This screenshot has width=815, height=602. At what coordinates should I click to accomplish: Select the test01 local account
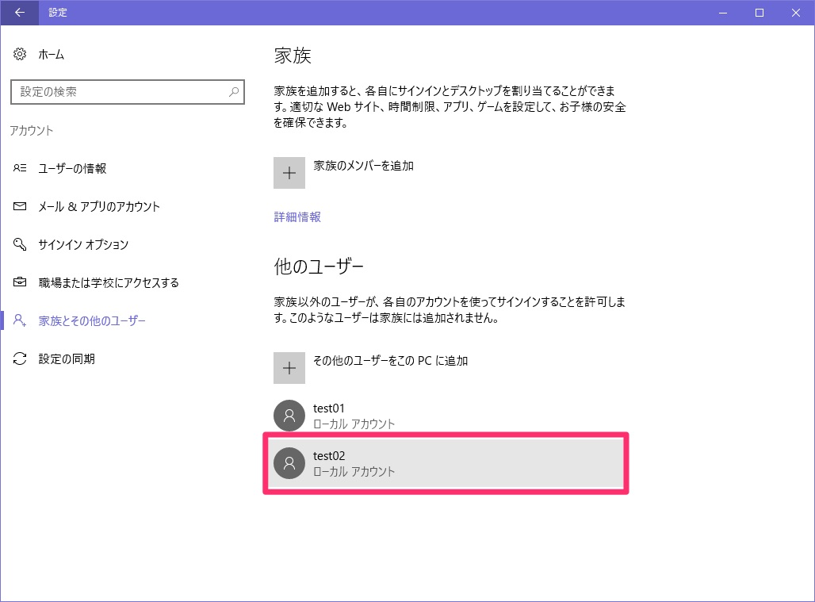point(446,416)
